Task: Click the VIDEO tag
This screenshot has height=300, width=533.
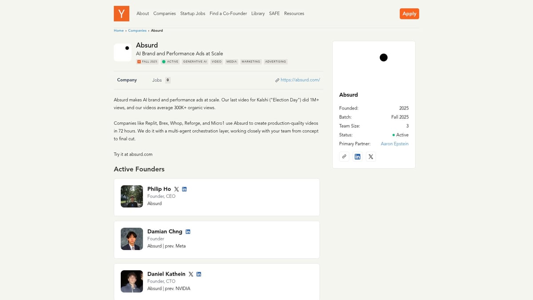Action: point(217,62)
